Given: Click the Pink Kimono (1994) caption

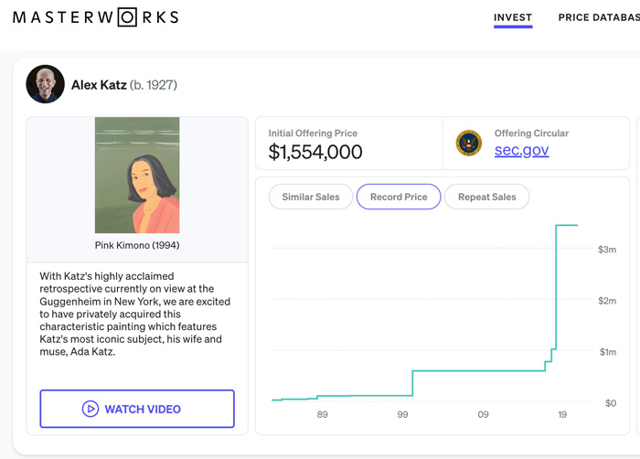Looking at the screenshot, I should tap(137, 245).
